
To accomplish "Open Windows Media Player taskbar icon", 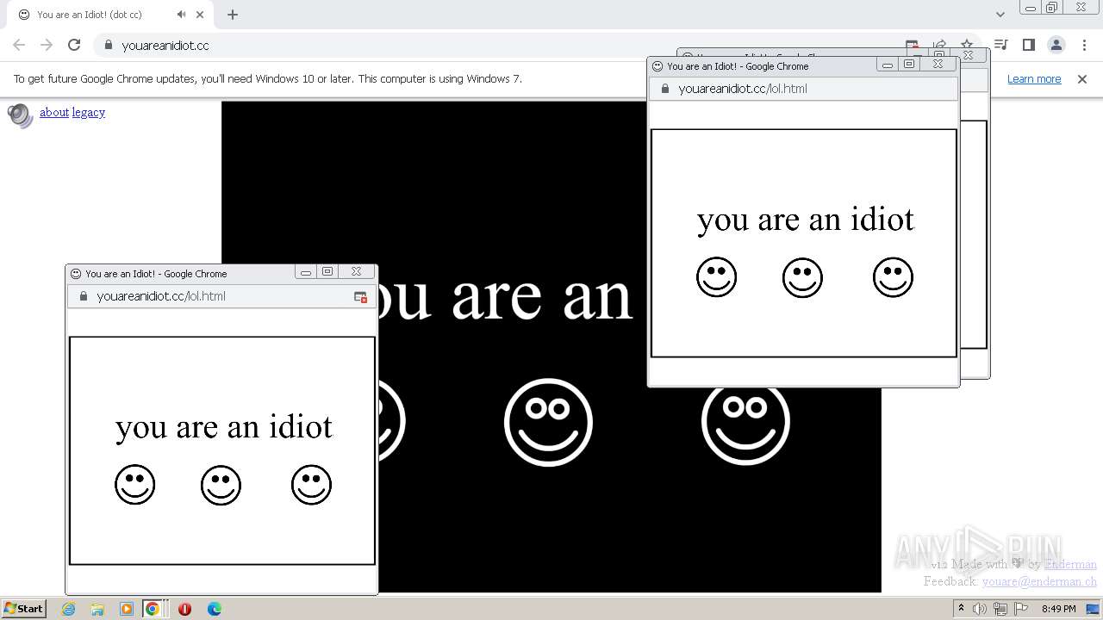I will click(127, 609).
